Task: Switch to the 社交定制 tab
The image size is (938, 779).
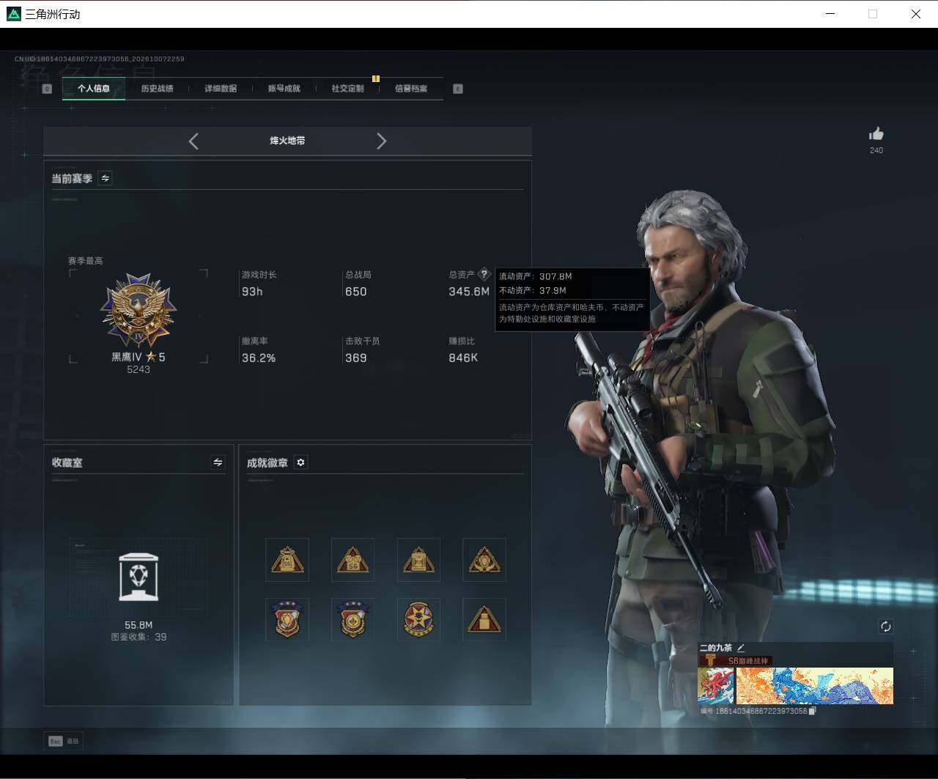Action: click(x=347, y=89)
